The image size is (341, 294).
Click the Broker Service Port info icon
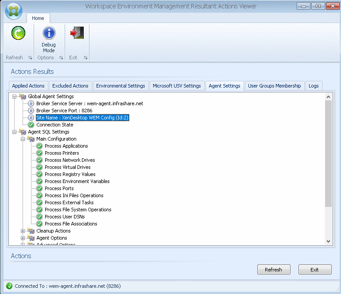coord(31,111)
